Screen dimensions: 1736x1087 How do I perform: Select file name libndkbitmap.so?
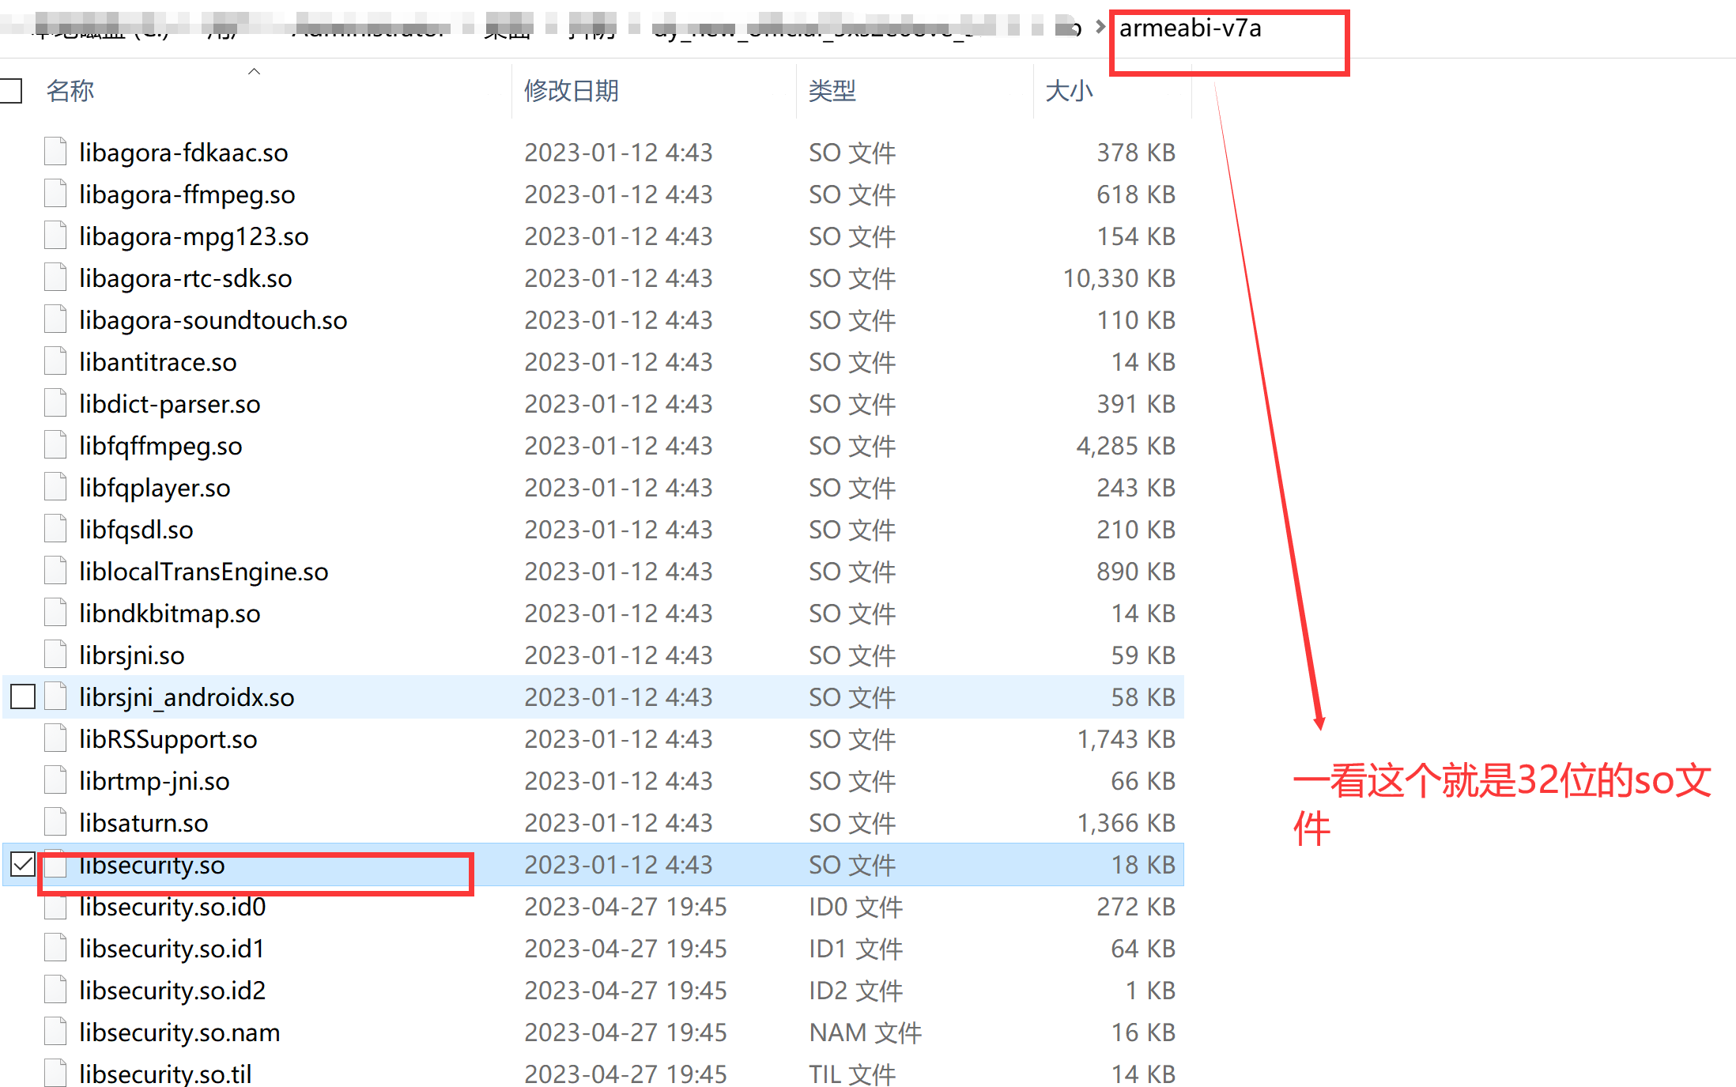click(170, 613)
